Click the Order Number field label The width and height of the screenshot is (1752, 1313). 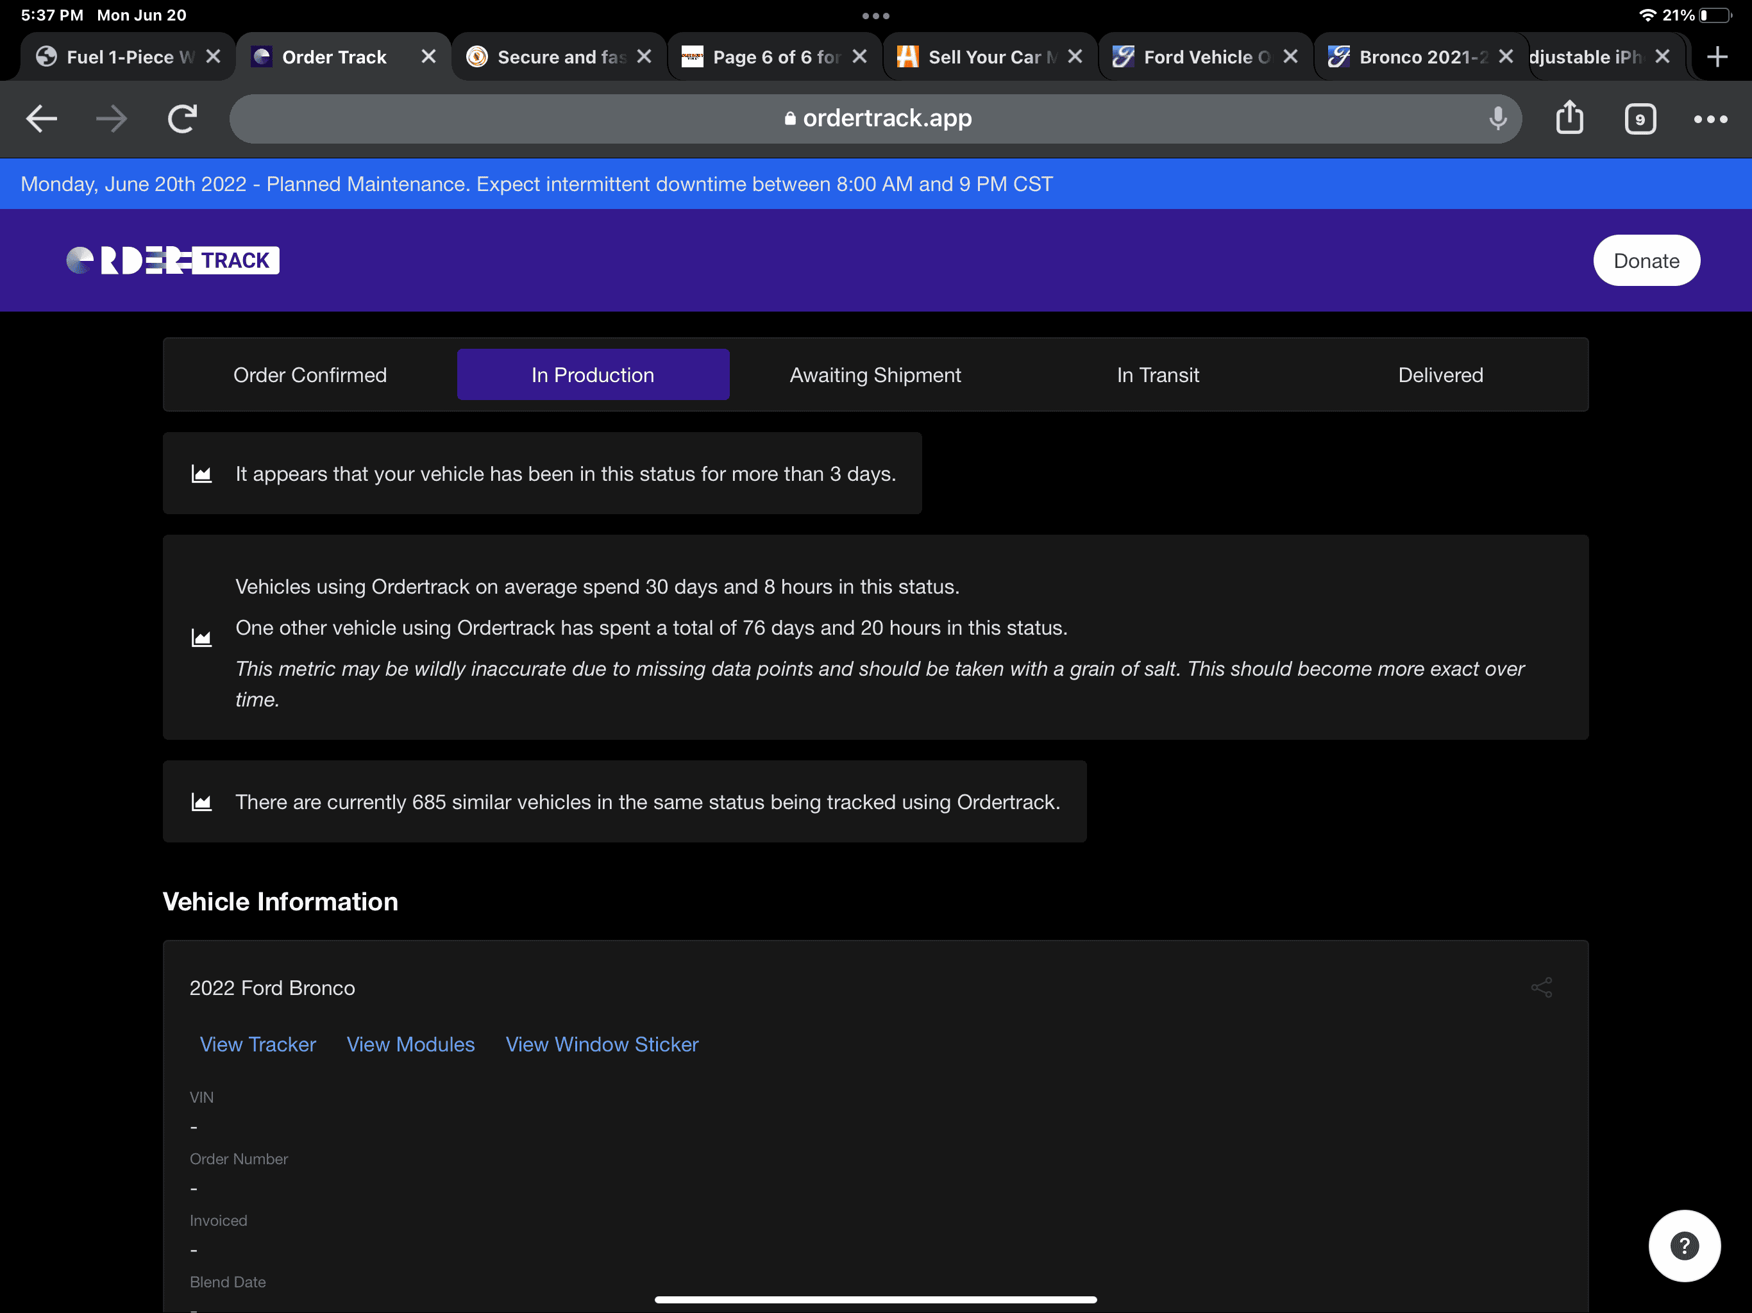point(239,1158)
